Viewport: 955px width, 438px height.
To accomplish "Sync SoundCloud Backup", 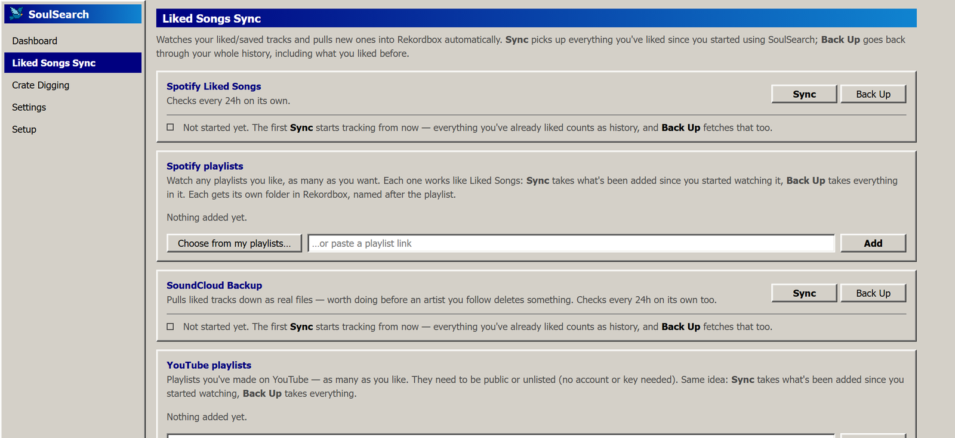I will [804, 293].
